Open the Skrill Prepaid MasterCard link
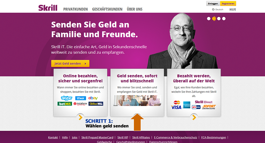265x143 pixels. (97, 137)
